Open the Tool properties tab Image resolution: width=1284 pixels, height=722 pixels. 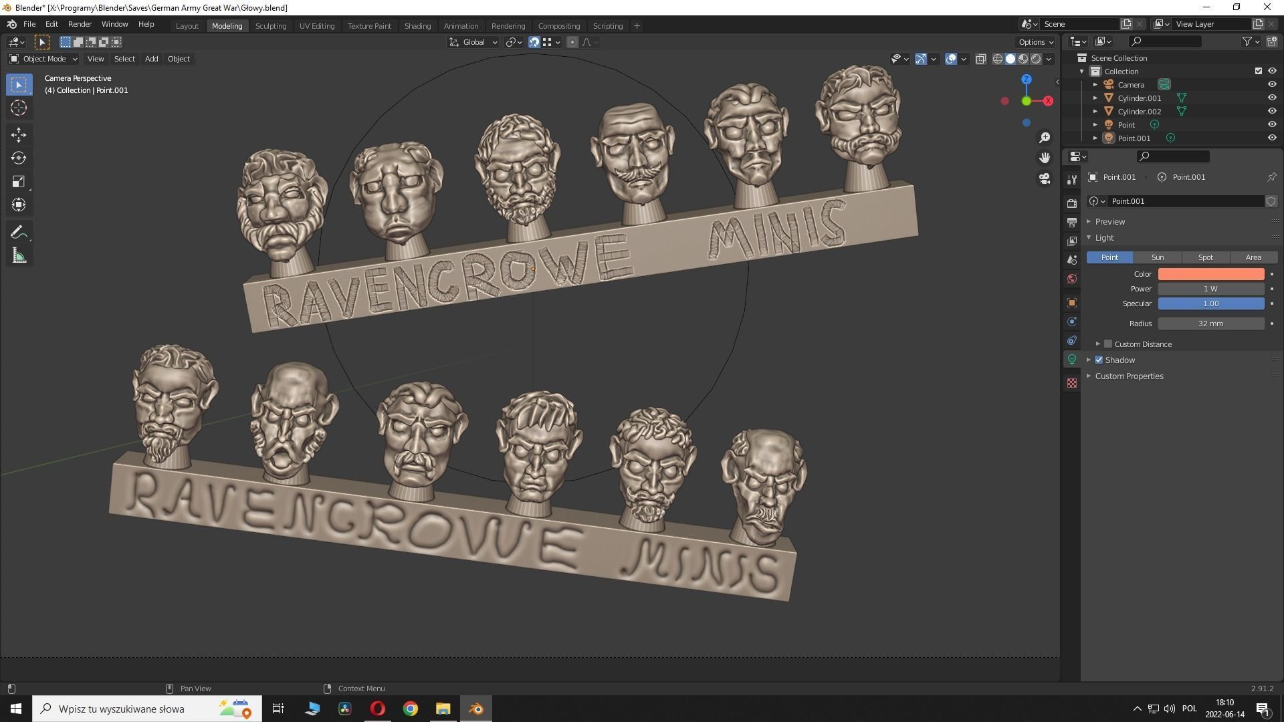[1072, 179]
